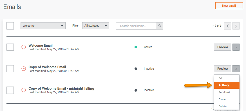Click green Active status dot for Welcome Email

136,47
